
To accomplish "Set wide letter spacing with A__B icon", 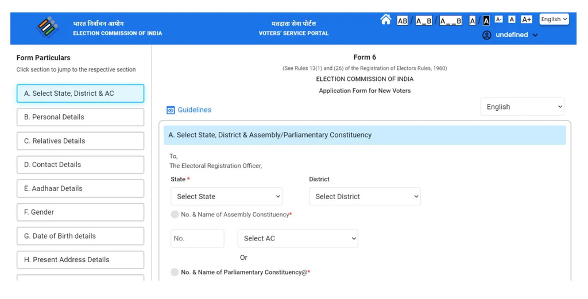I will [450, 21].
